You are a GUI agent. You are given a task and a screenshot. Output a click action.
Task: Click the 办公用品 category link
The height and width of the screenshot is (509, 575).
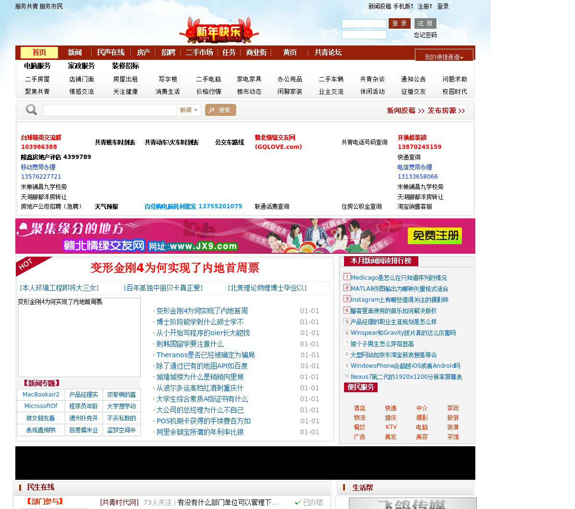290,79
